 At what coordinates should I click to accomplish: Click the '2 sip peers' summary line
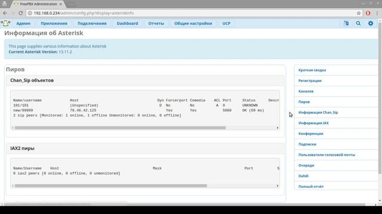pyautogui.click(x=97, y=115)
